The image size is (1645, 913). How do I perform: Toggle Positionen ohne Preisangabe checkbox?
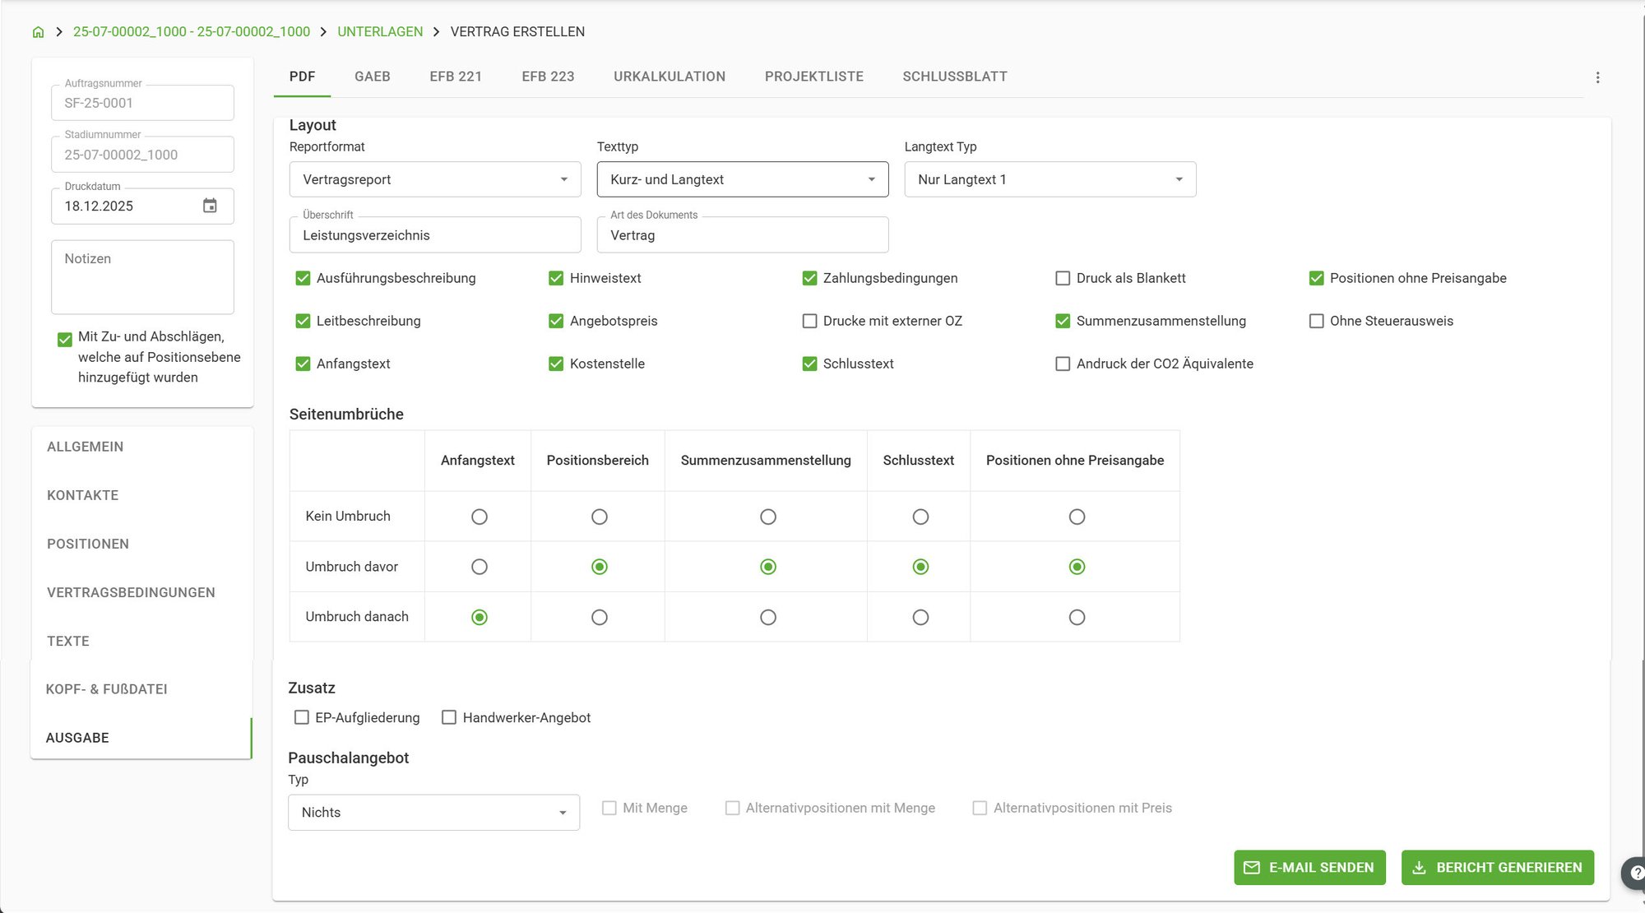pyautogui.click(x=1316, y=278)
